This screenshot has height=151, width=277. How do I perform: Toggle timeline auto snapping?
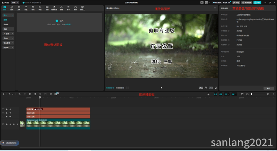(x=220, y=94)
